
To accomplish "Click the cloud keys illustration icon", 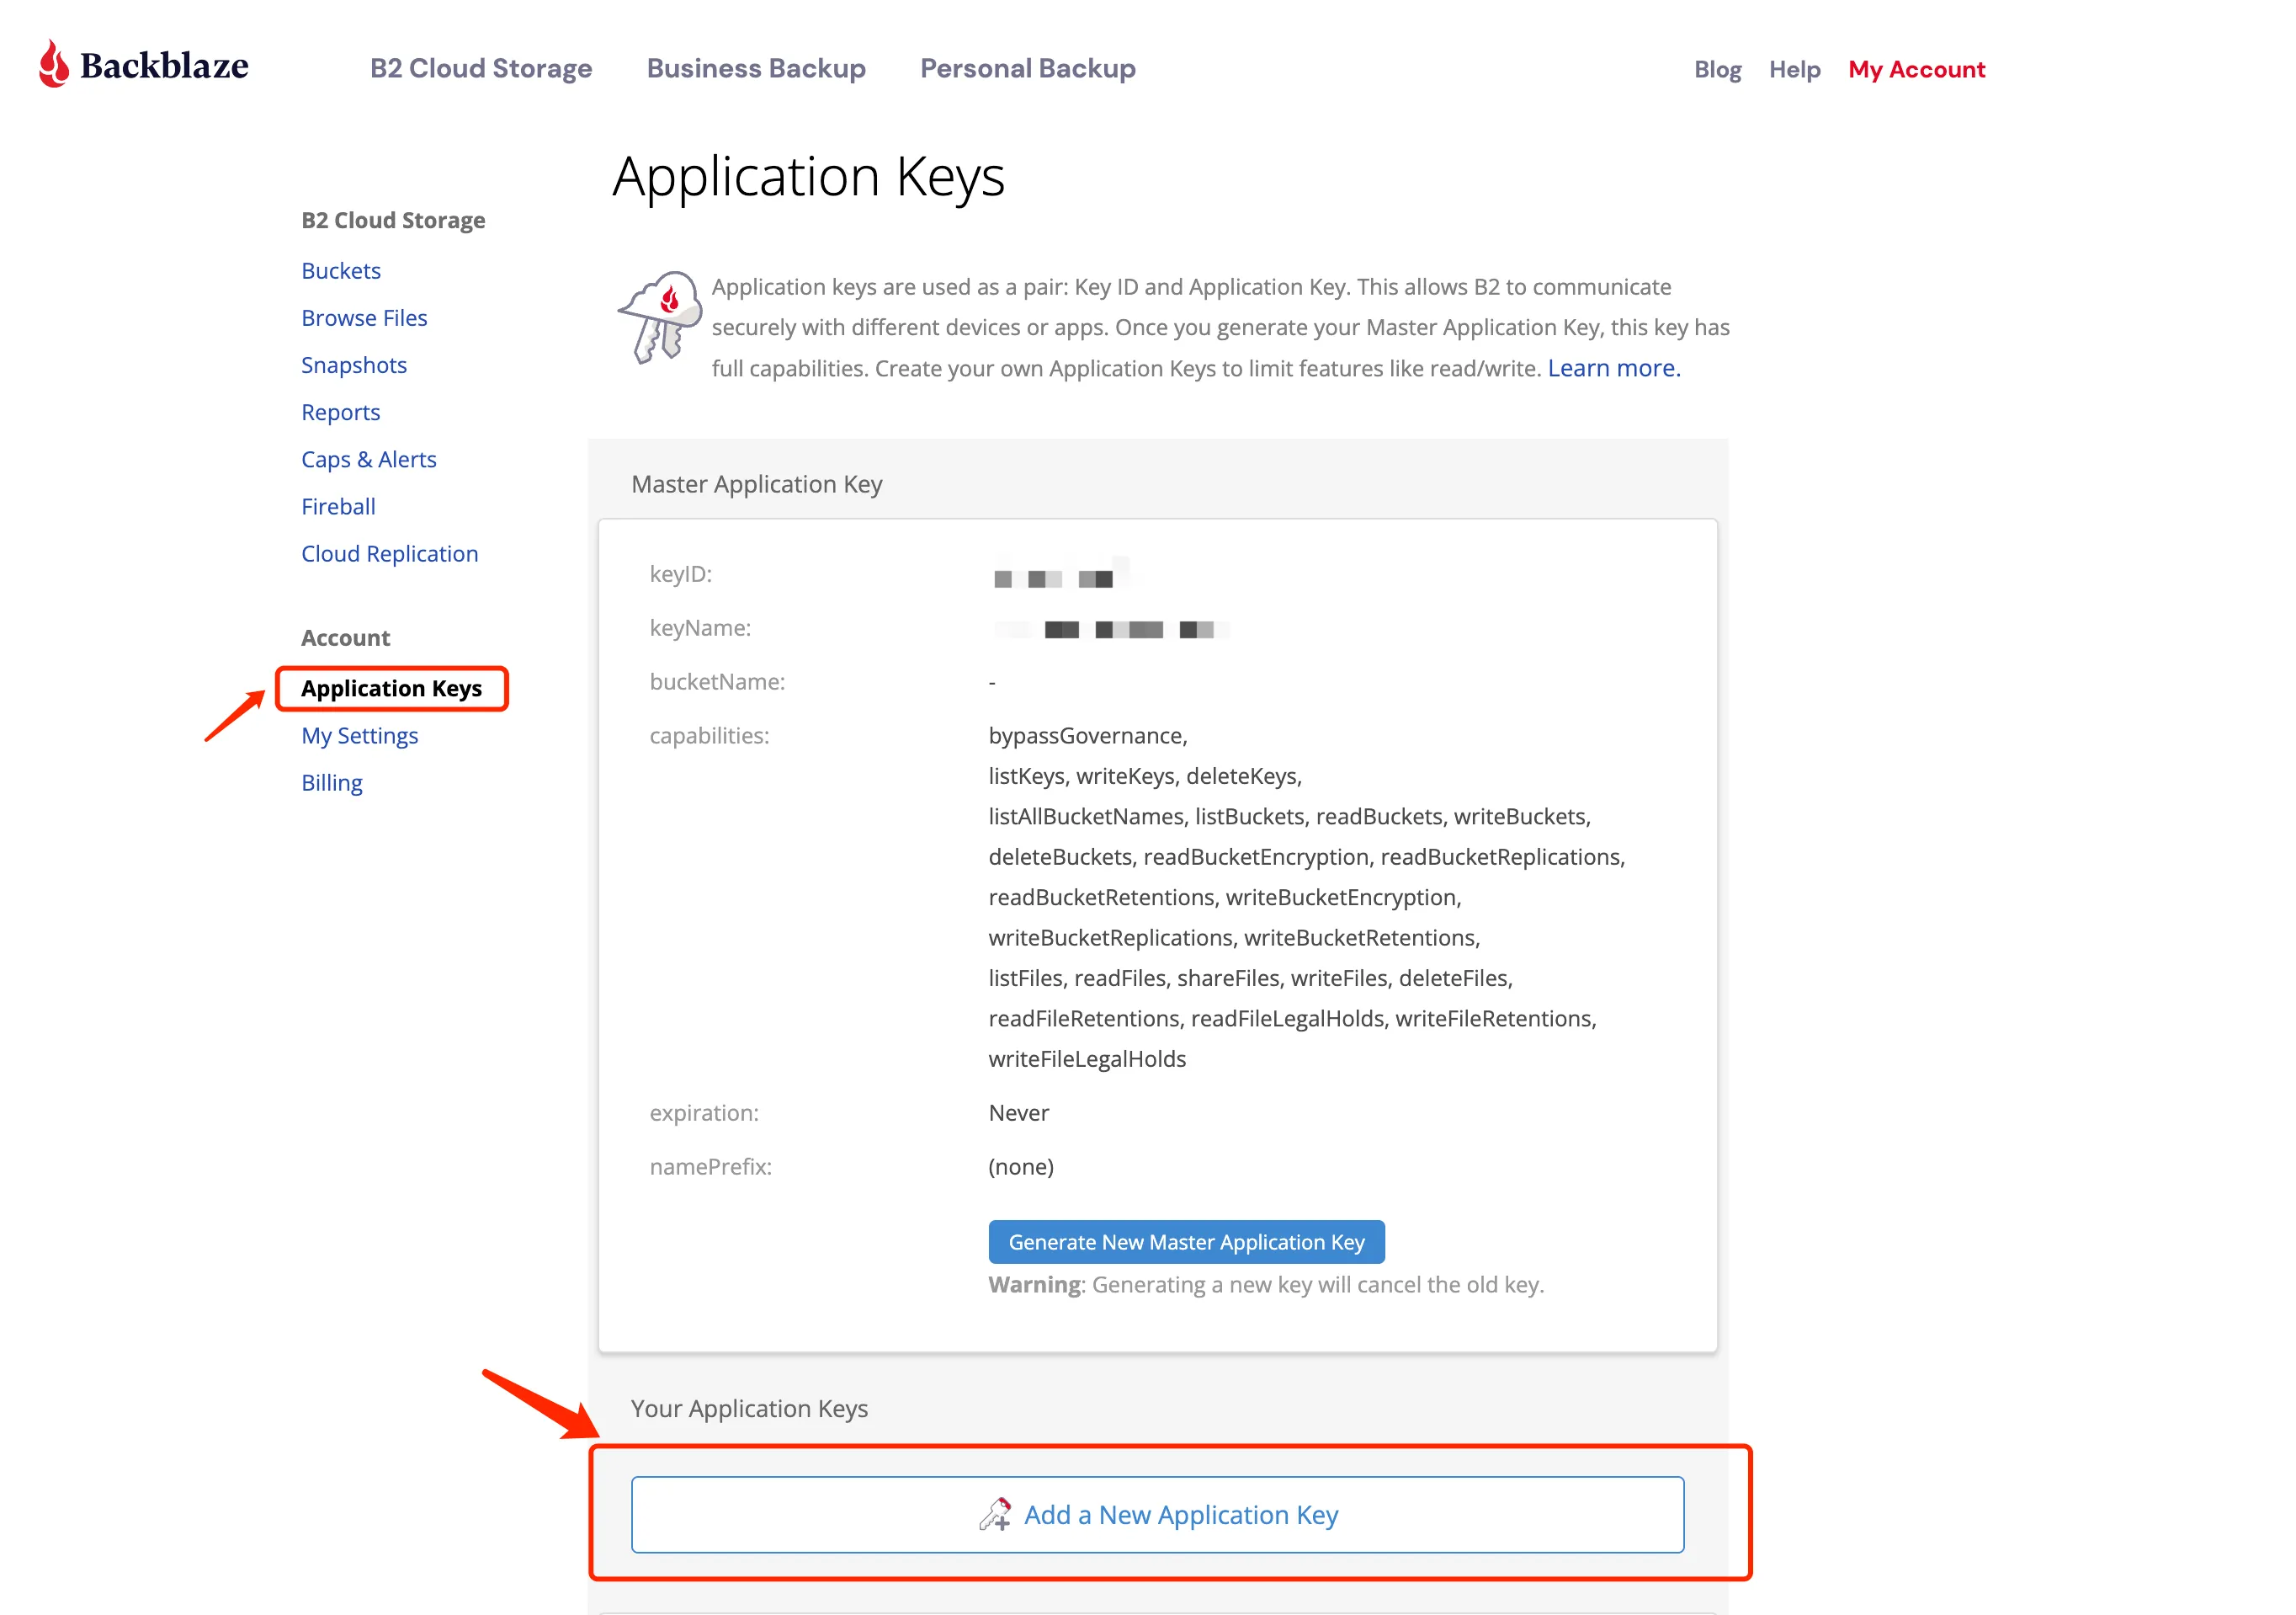I will [x=659, y=318].
